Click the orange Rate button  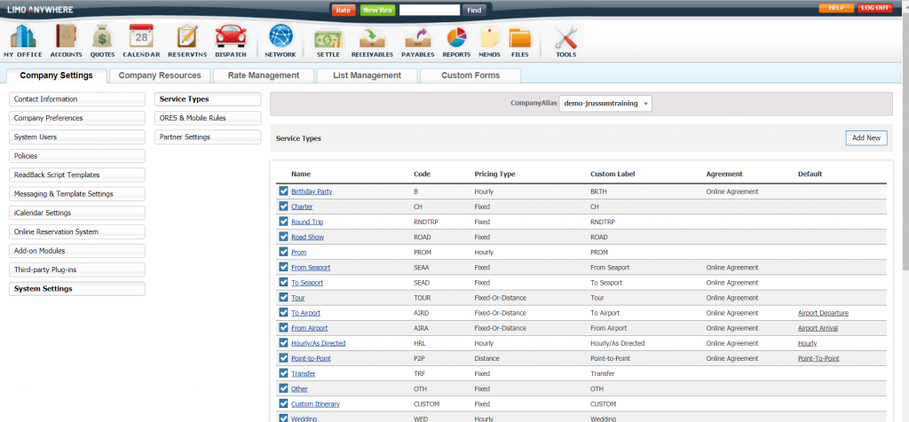coord(344,10)
